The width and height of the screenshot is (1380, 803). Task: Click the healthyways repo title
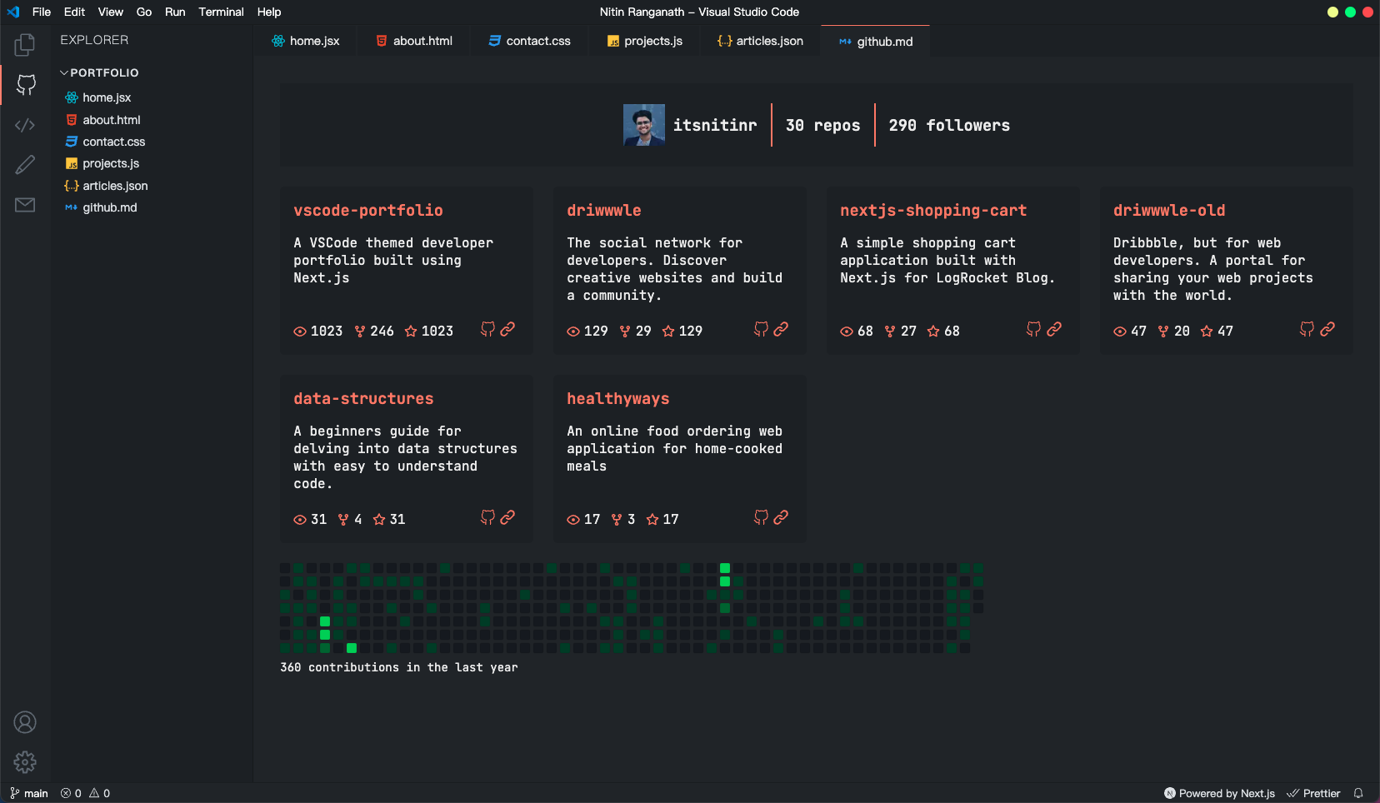618,399
